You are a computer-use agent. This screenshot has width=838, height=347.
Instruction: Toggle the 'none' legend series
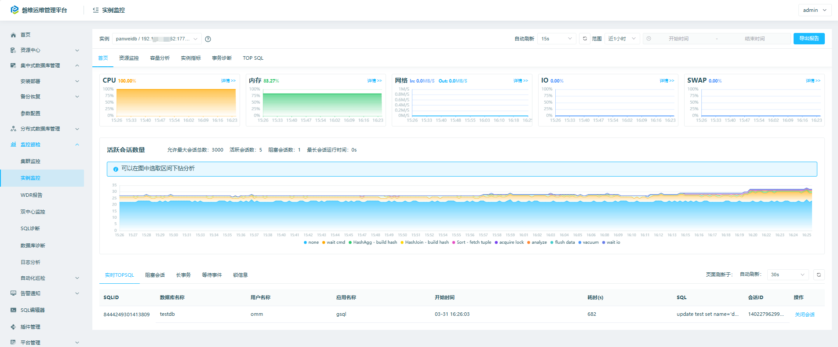pos(311,242)
